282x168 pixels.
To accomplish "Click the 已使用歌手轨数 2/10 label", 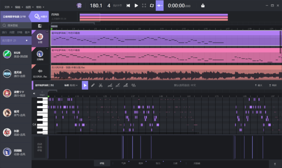I will 14,16.
